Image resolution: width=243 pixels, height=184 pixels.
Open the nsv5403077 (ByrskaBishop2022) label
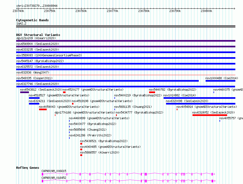click(93, 124)
